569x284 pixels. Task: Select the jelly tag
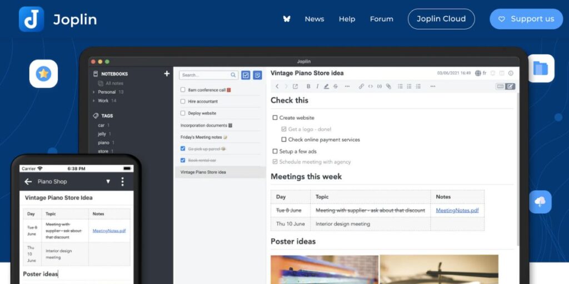[x=102, y=134]
